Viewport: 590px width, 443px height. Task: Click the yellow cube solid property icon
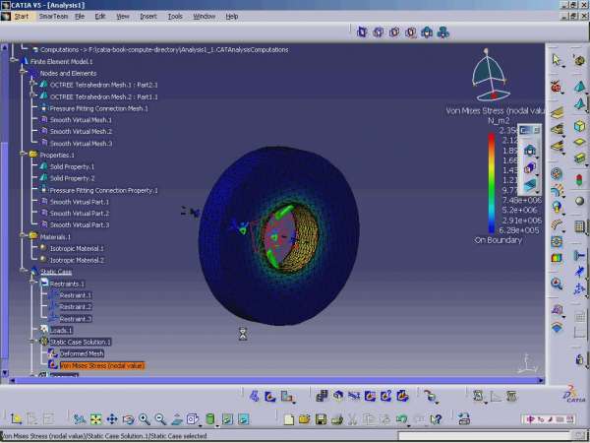click(580, 125)
